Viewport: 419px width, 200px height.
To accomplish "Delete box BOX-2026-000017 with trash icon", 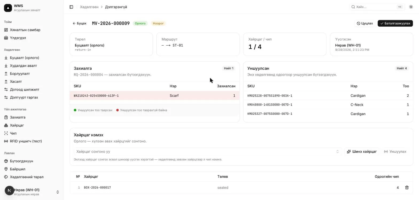I will pos(407,188).
